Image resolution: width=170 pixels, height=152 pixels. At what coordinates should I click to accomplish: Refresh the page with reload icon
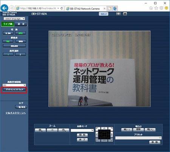(62, 8)
